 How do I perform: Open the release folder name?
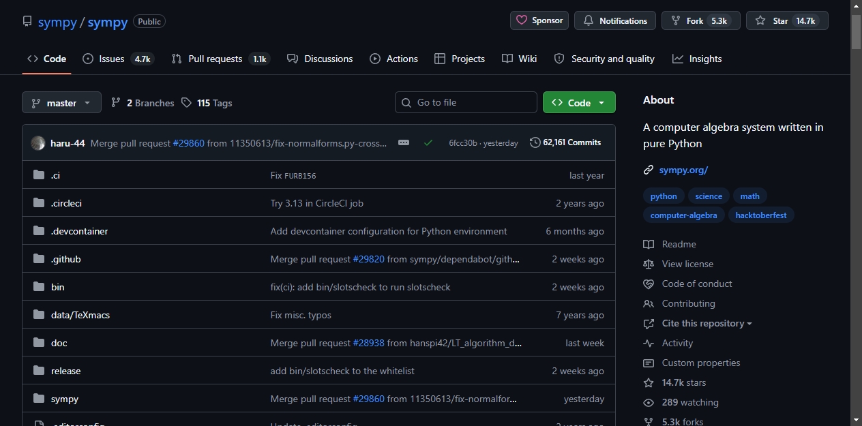pos(65,371)
